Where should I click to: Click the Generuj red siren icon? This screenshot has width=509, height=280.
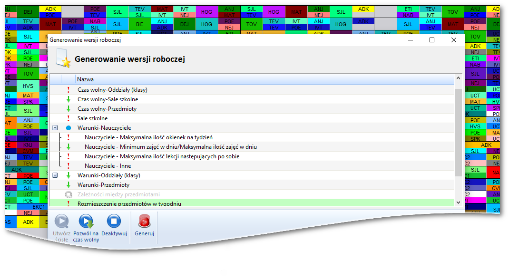coord(144,222)
